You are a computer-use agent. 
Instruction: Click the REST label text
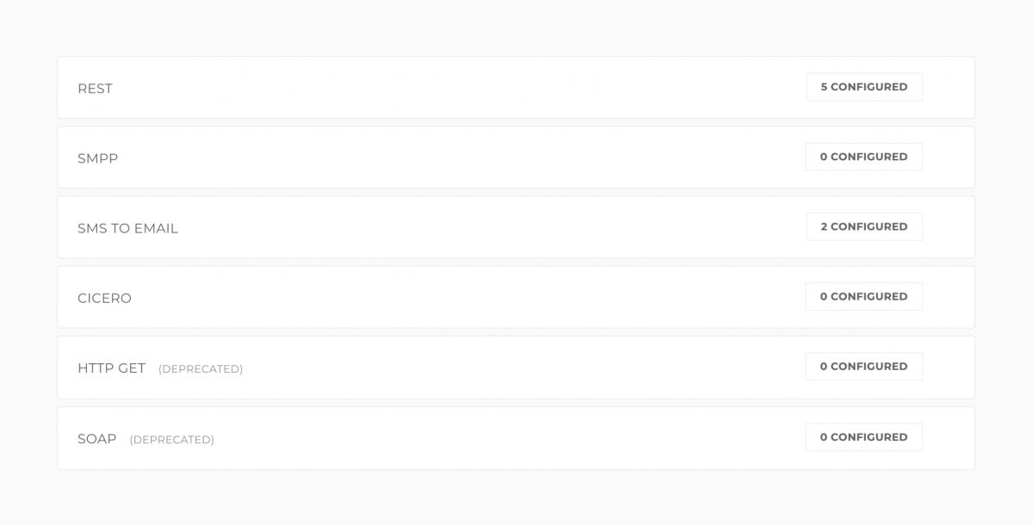pyautogui.click(x=95, y=89)
